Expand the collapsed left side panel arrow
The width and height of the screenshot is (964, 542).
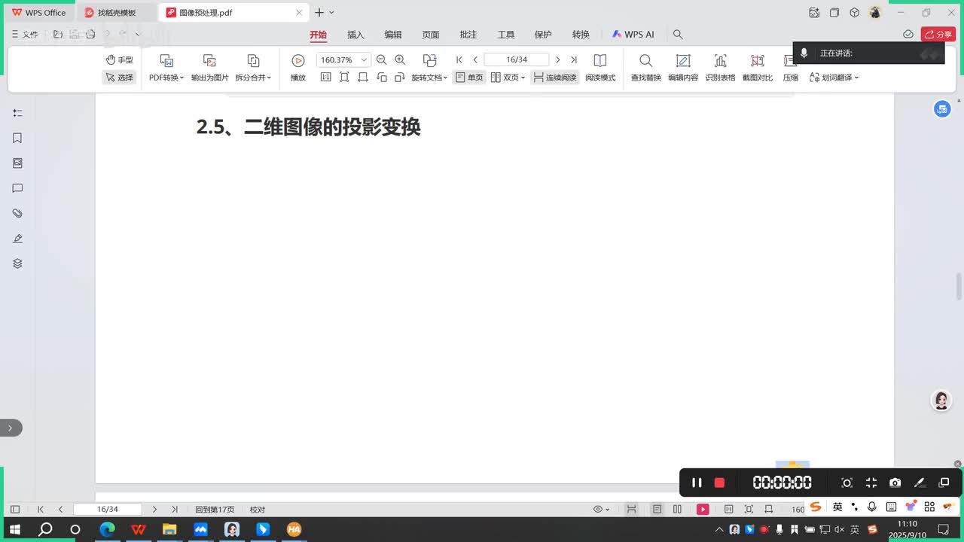tap(11, 428)
